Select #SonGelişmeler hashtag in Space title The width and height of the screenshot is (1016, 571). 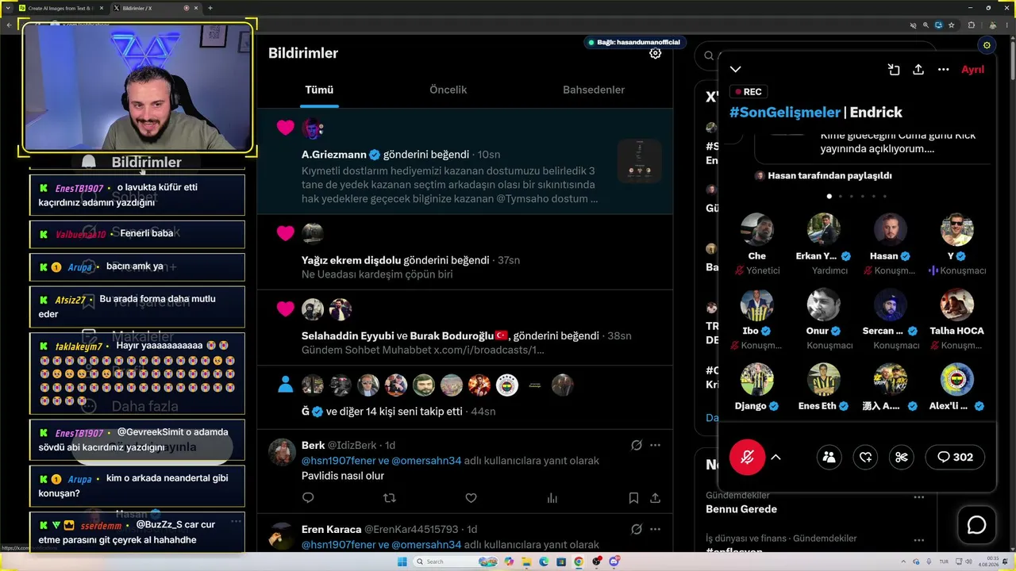(x=784, y=113)
